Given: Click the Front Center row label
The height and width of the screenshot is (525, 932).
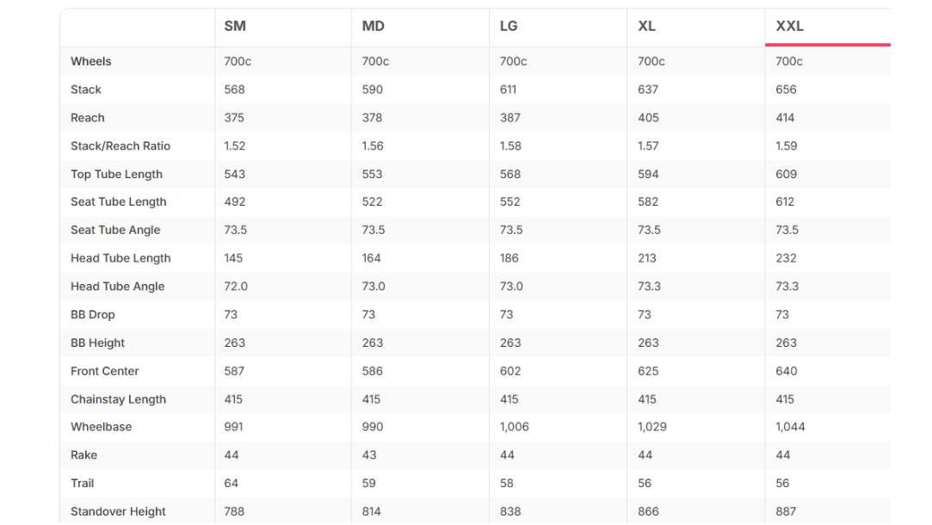Looking at the screenshot, I should click(x=105, y=371).
